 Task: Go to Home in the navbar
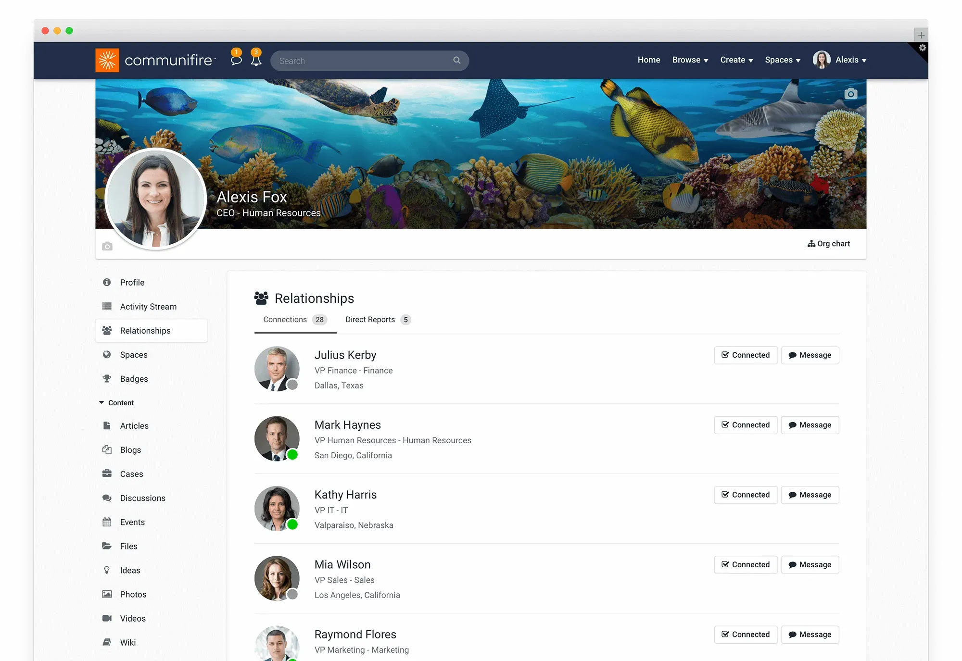pos(649,60)
